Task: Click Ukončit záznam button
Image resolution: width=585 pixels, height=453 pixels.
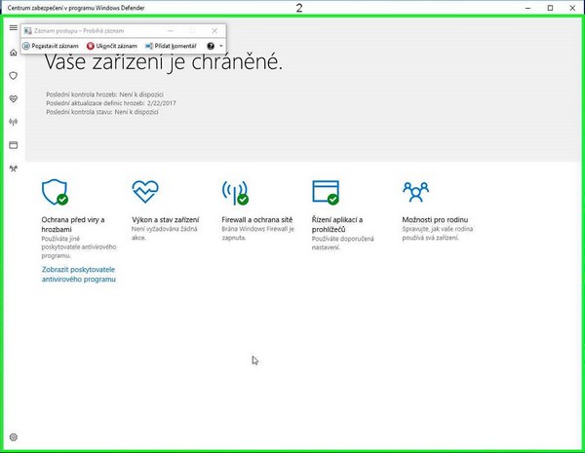Action: tap(112, 46)
